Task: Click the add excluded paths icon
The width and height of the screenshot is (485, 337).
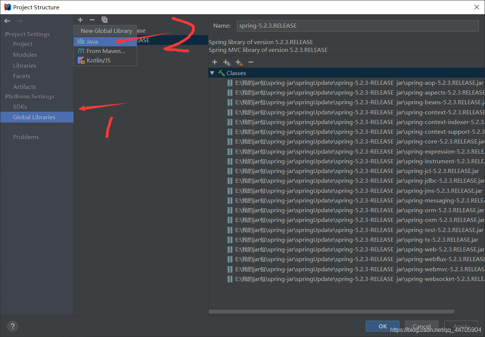Action: (x=239, y=62)
